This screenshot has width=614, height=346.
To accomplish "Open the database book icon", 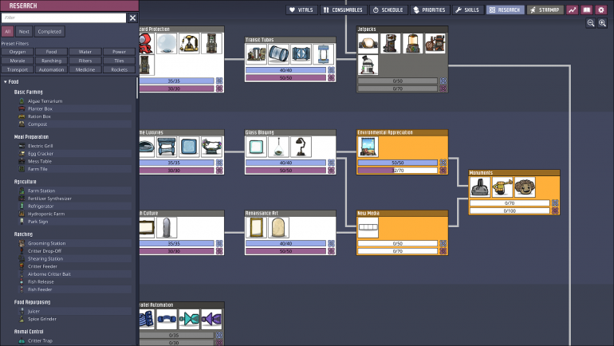I will [587, 10].
